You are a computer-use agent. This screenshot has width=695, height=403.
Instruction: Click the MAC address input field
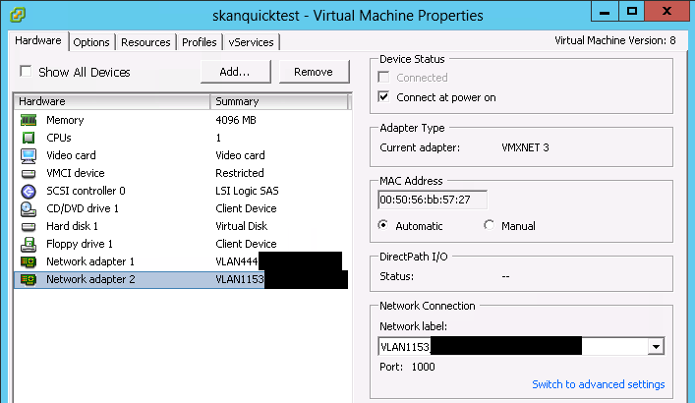(x=432, y=200)
